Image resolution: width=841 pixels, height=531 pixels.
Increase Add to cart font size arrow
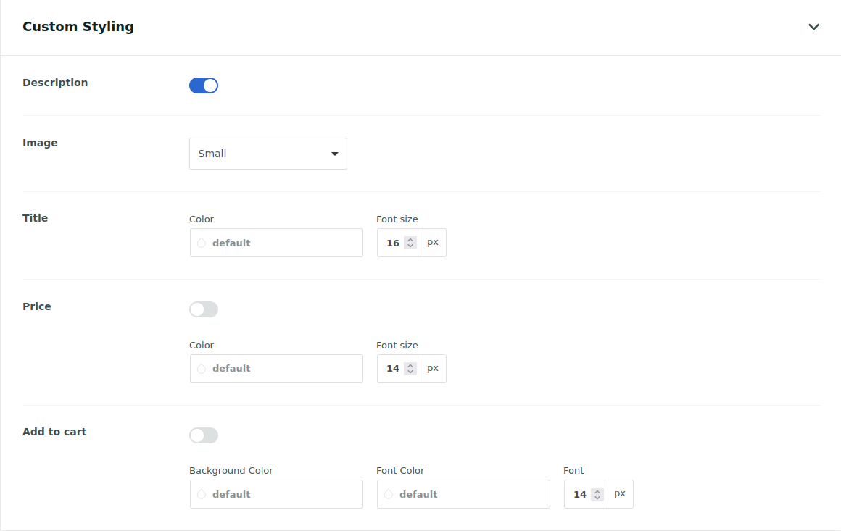[x=597, y=490]
